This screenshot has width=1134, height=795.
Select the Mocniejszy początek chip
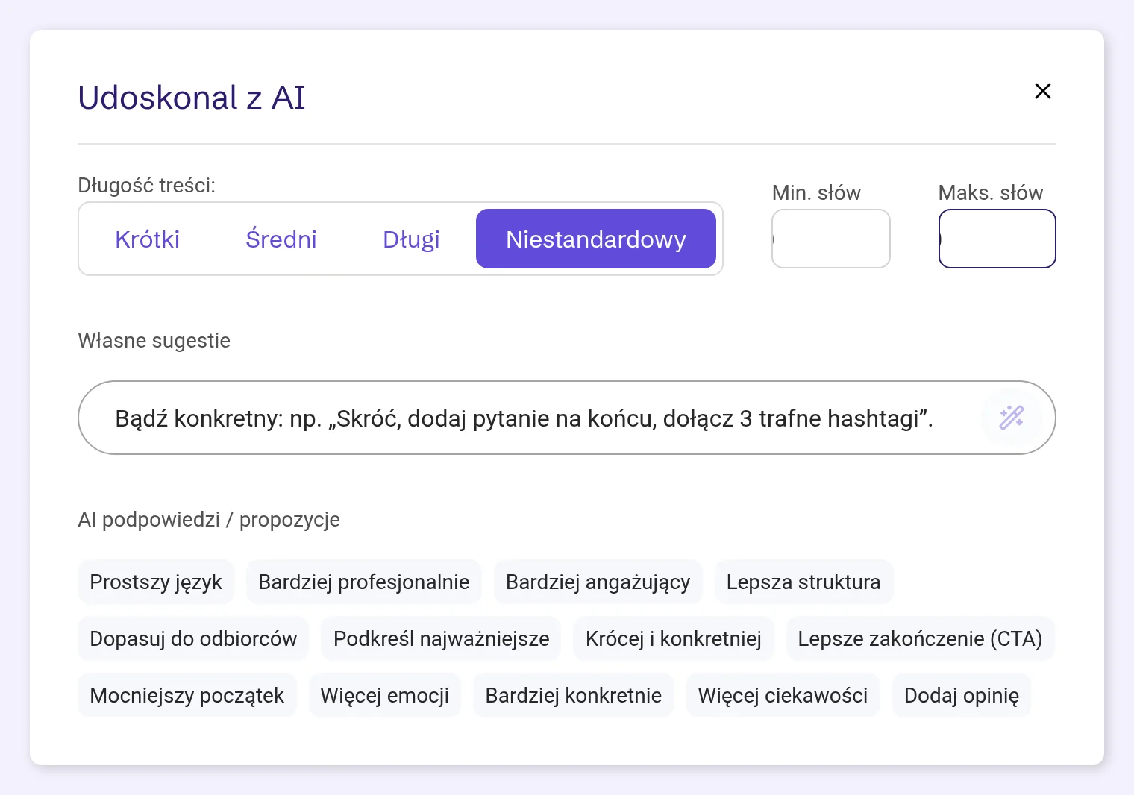click(187, 695)
